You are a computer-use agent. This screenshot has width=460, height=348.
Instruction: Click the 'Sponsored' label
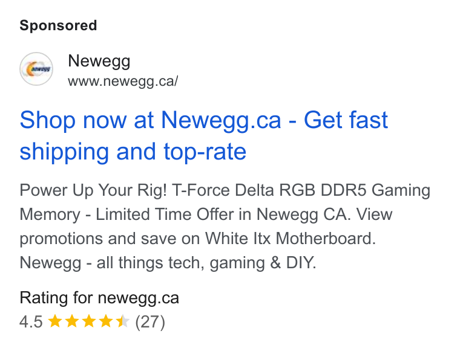pyautogui.click(x=58, y=25)
